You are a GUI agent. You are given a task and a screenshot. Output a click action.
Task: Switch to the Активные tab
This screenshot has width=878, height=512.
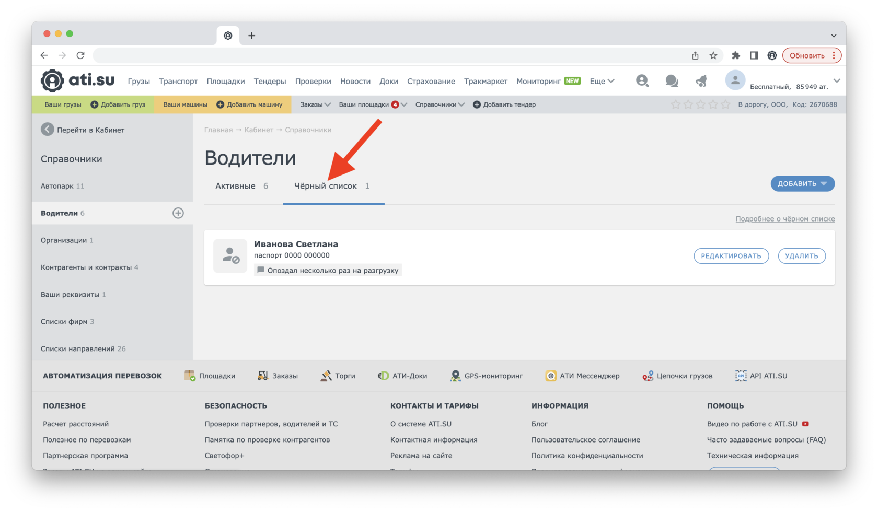[241, 186]
